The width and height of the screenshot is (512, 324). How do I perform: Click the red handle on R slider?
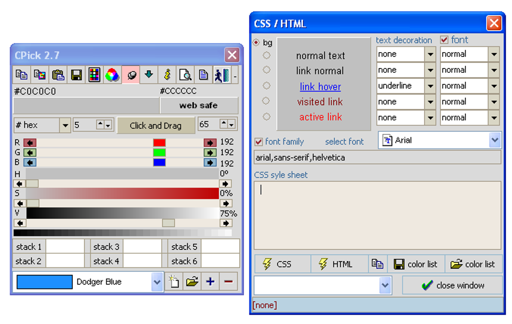pyautogui.click(x=159, y=142)
